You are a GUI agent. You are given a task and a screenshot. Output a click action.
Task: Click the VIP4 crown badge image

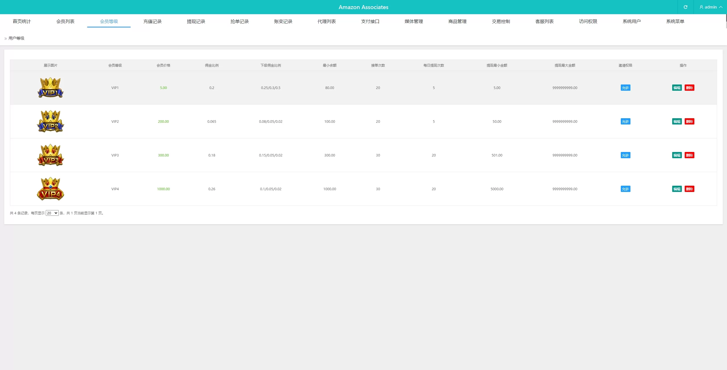pyautogui.click(x=51, y=189)
